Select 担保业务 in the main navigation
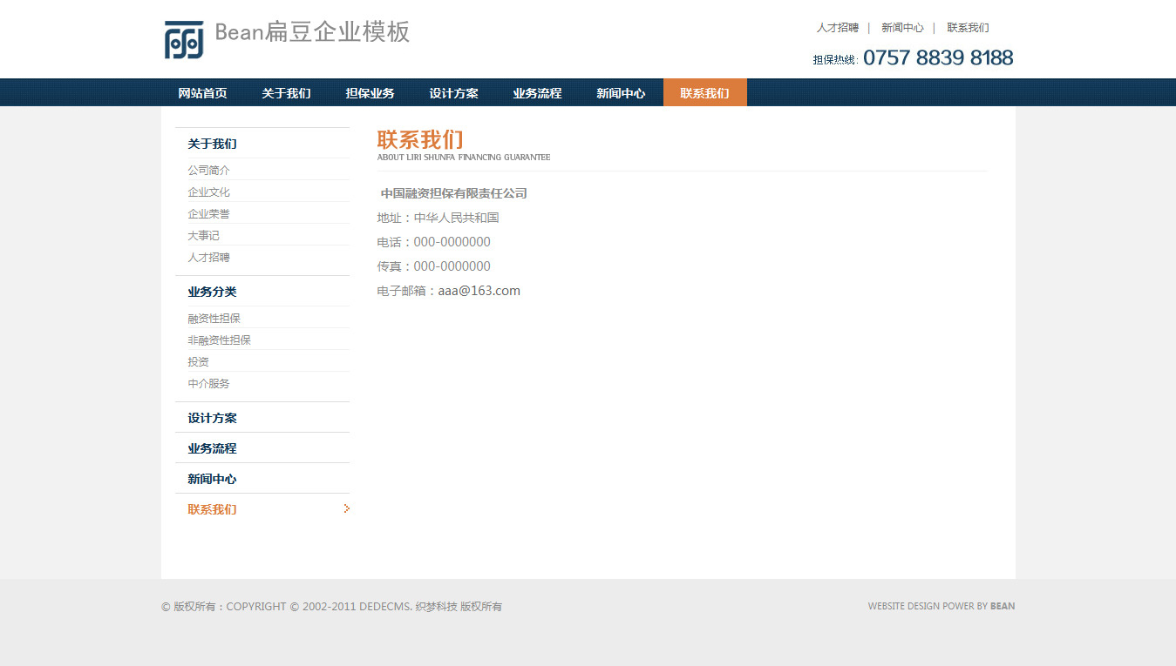 pyautogui.click(x=370, y=93)
